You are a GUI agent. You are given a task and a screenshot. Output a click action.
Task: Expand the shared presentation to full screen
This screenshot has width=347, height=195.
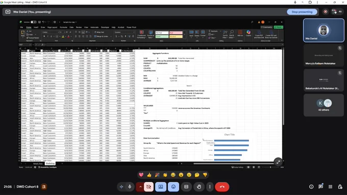tap(278, 162)
